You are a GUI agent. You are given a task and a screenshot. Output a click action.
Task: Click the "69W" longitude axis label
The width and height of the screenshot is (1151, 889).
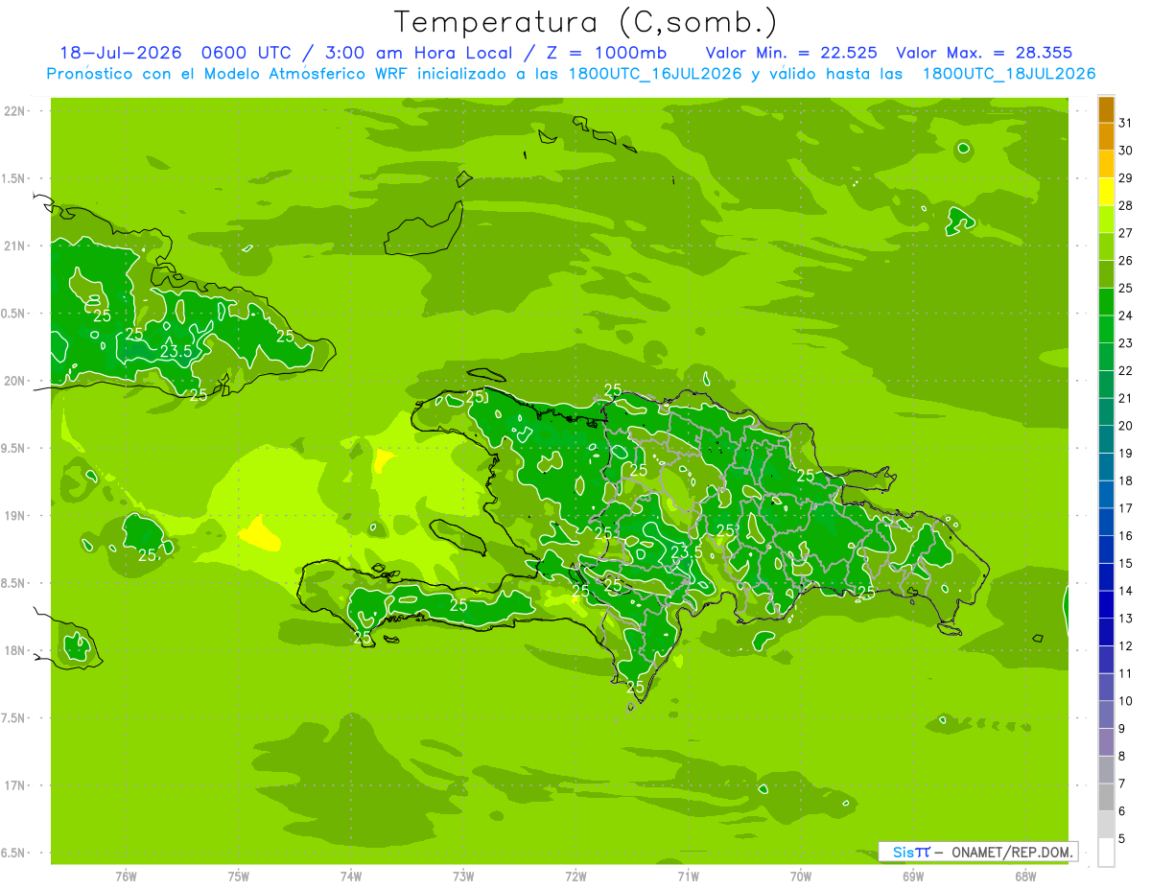click(x=913, y=876)
